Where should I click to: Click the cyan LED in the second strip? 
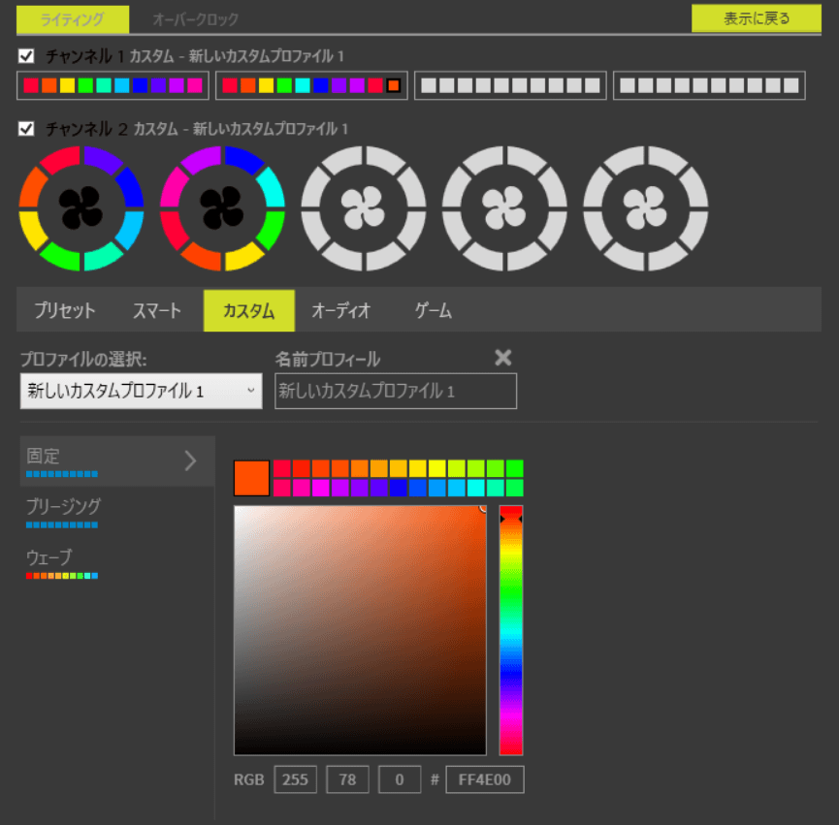(x=303, y=85)
